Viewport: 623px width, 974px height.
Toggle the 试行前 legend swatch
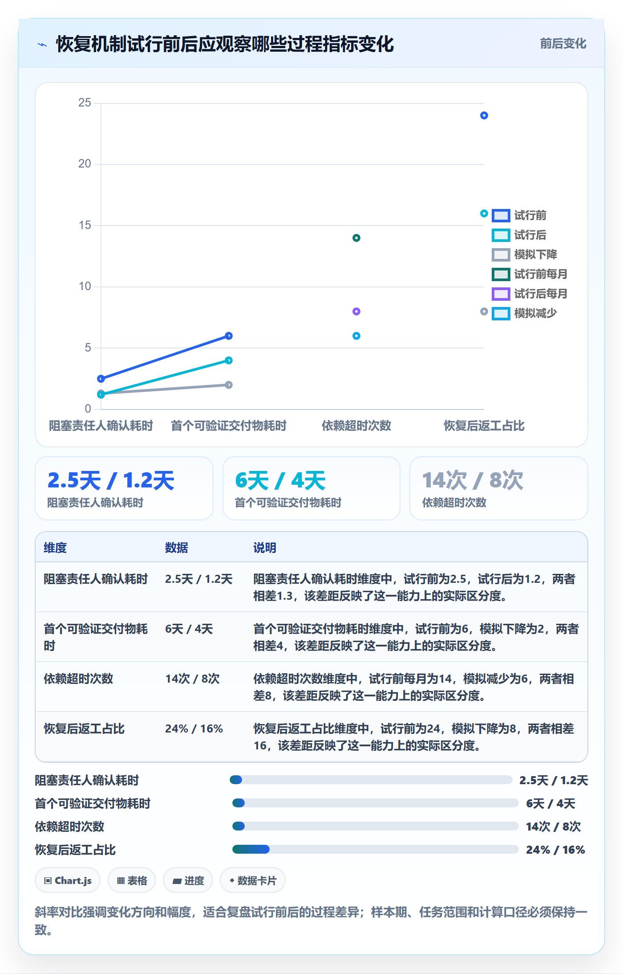501,216
